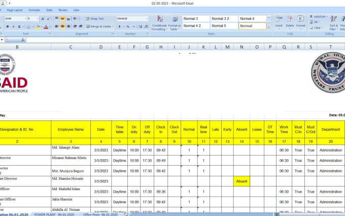The image size is (345, 216).
Task: Apply the yellow fill color bucket
Action: coord(38,26)
